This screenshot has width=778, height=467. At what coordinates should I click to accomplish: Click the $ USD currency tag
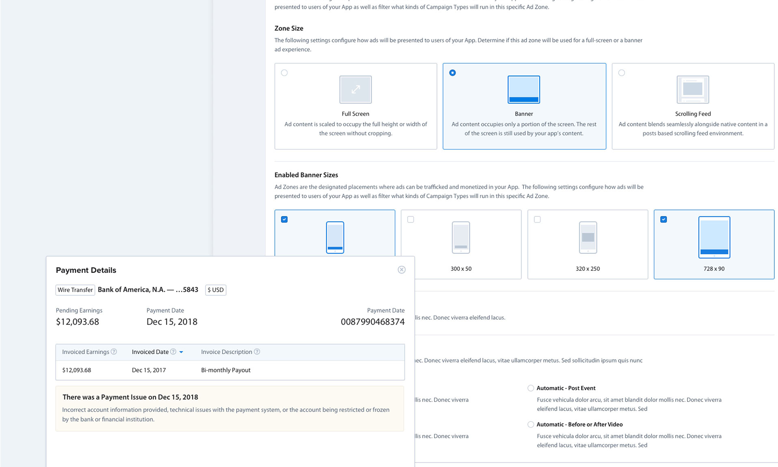(x=216, y=290)
